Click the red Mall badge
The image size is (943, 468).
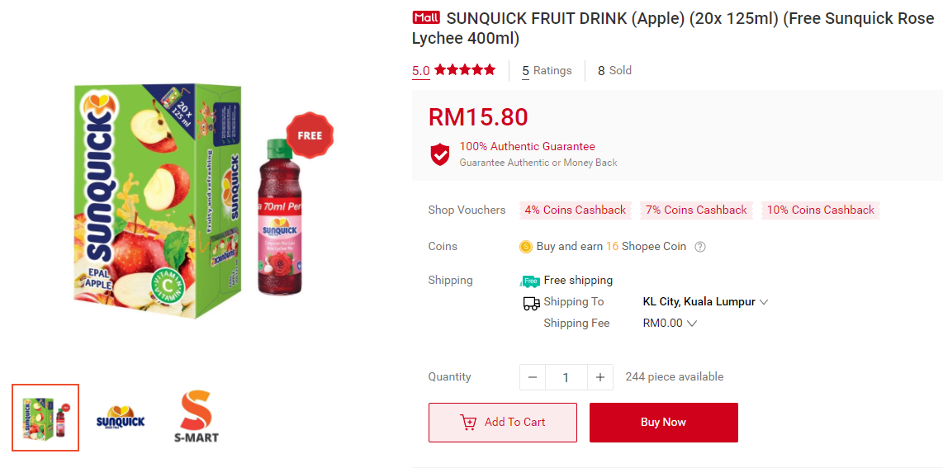pyautogui.click(x=426, y=17)
